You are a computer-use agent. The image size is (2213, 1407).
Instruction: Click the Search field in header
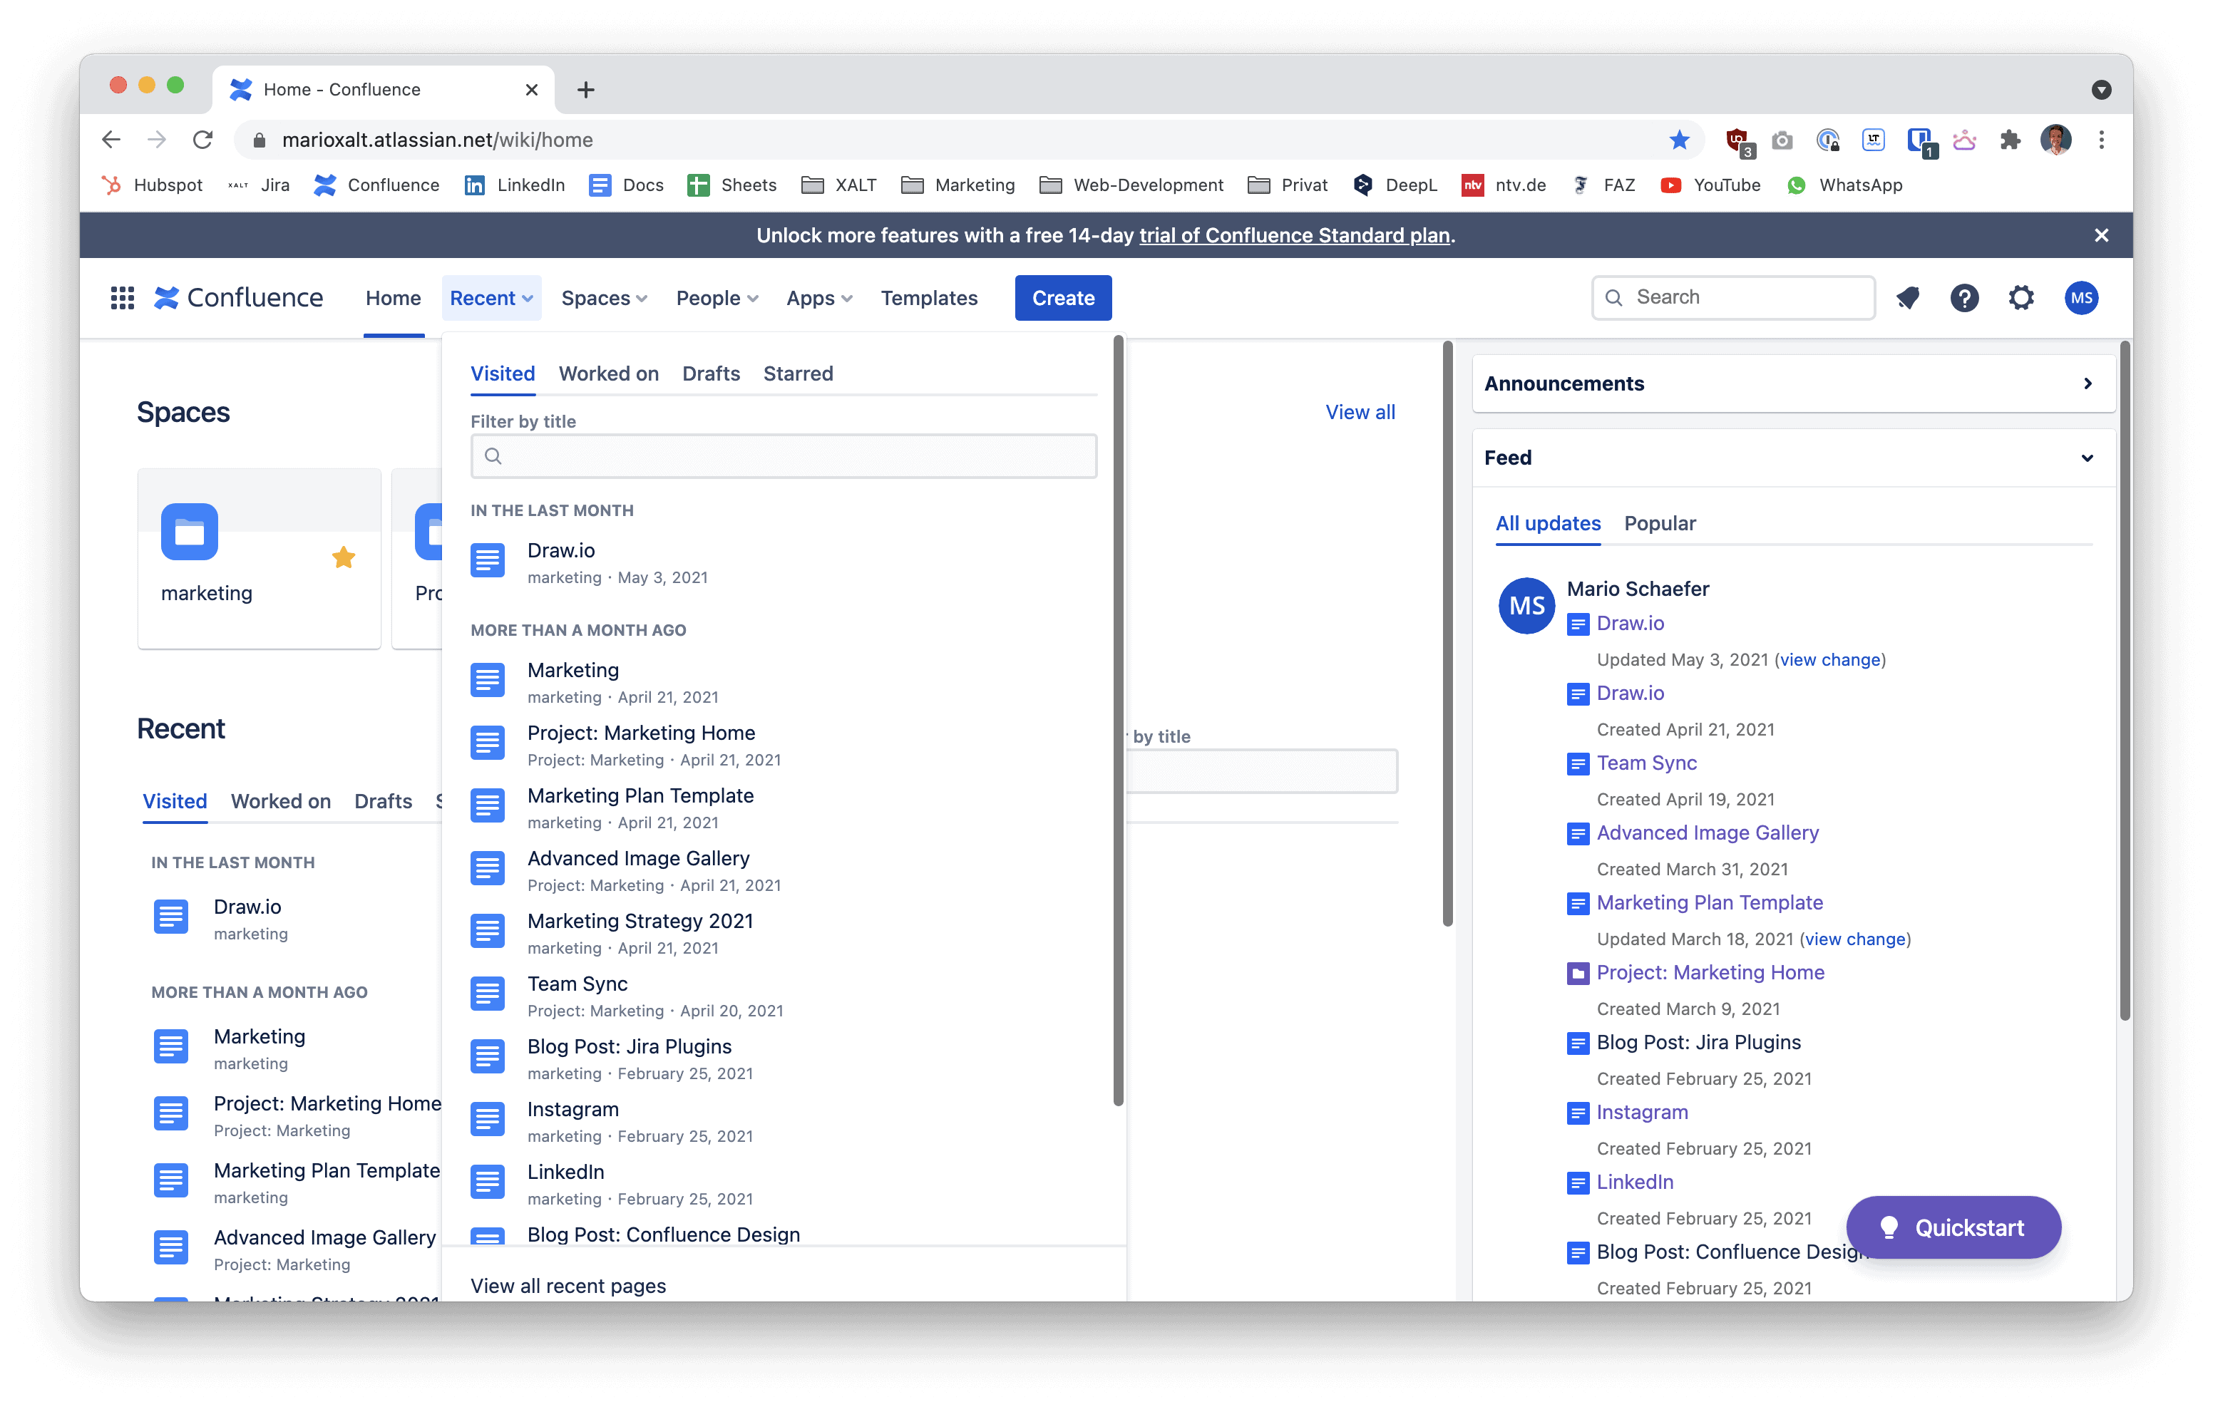[x=1733, y=298]
